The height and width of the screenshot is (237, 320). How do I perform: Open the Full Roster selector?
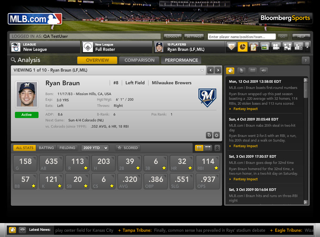tap(117, 47)
